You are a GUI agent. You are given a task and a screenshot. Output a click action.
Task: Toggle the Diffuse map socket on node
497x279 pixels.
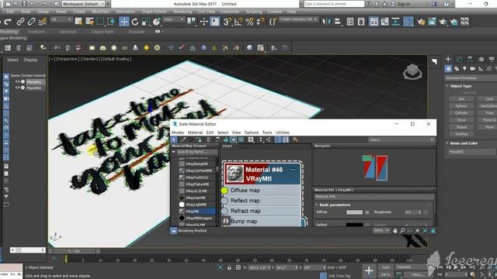pos(224,191)
